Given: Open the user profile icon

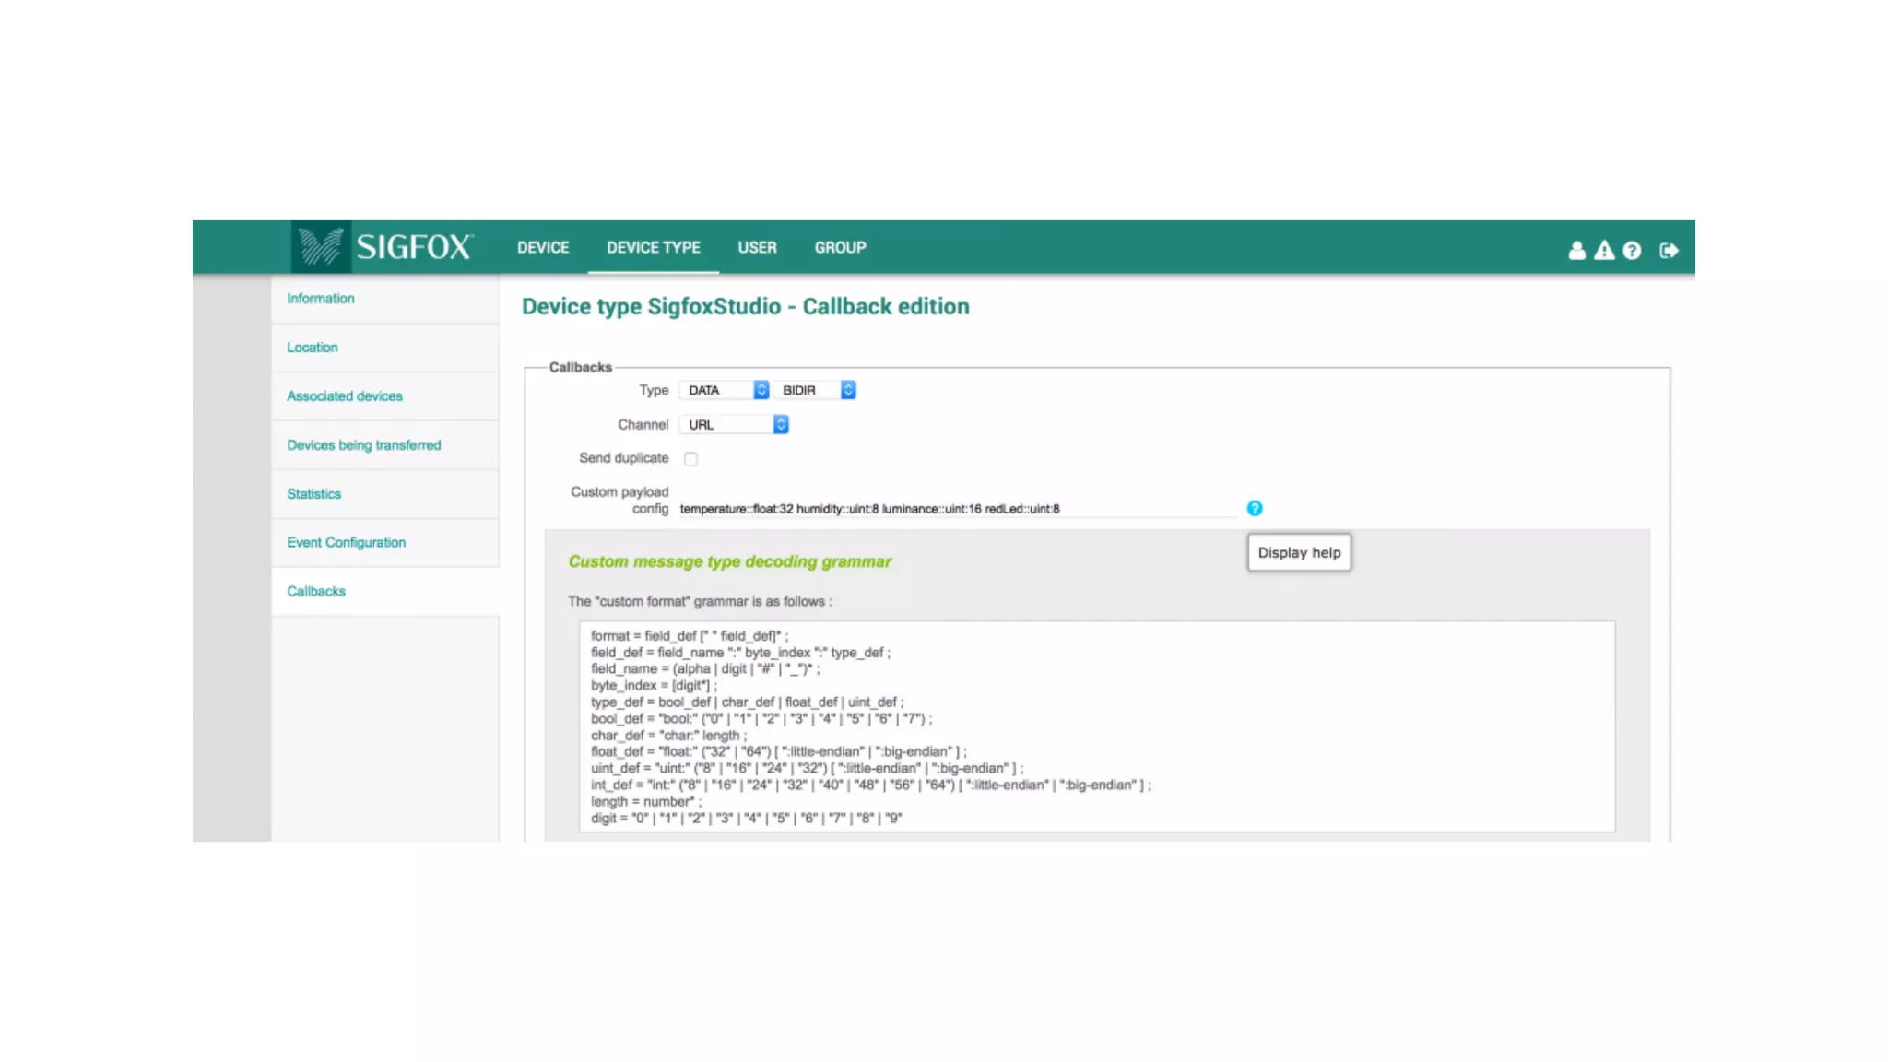Looking at the screenshot, I should [1576, 250].
